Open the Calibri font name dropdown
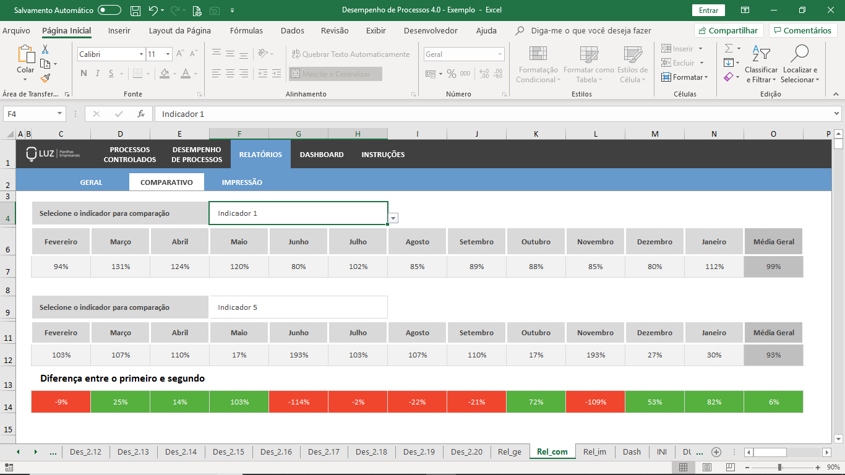845x475 pixels. click(x=141, y=54)
